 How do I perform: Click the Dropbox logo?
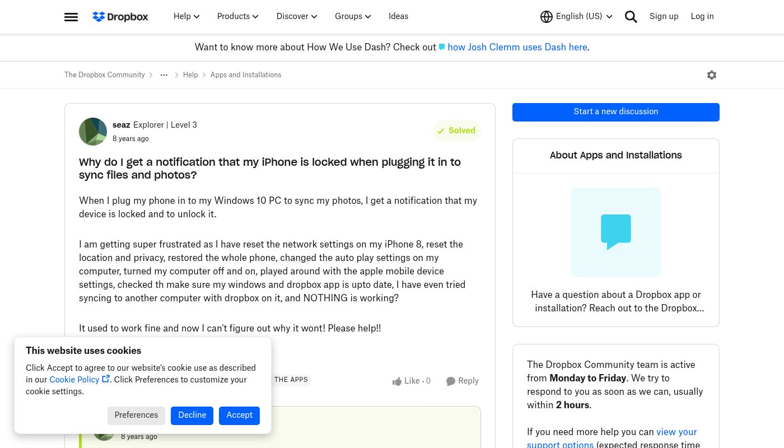[120, 17]
